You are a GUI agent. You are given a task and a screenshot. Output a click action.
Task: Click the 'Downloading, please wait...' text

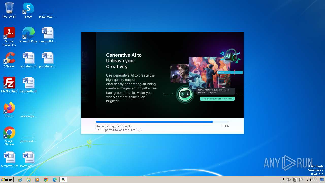click(114, 126)
